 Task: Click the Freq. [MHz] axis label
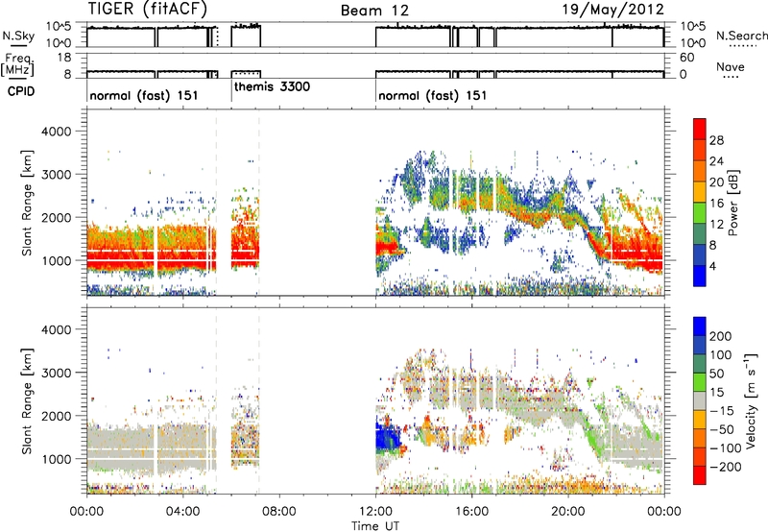pos(18,64)
